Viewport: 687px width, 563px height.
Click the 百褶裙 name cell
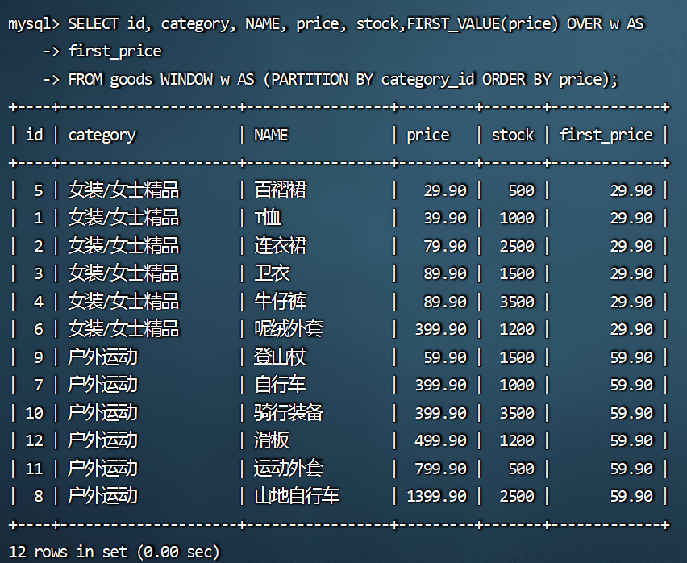(281, 190)
